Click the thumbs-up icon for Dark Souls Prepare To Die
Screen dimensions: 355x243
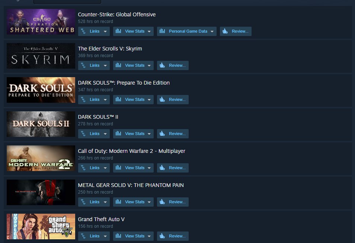coord(162,99)
